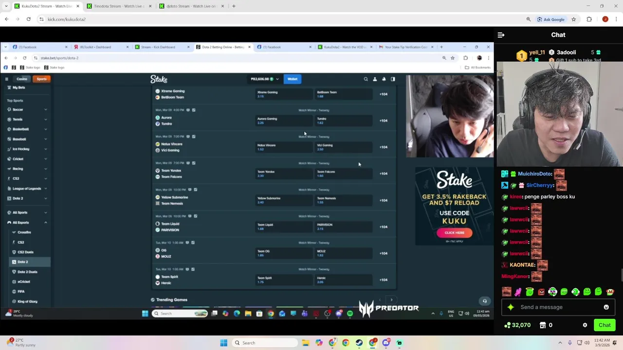This screenshot has height=350, width=623.
Task: Open Stake live support headset icon
Action: (484, 301)
